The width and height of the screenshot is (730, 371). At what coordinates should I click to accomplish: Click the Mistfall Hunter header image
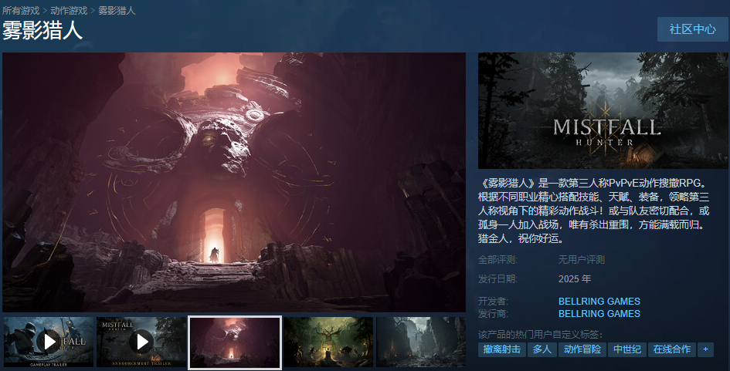click(603, 110)
